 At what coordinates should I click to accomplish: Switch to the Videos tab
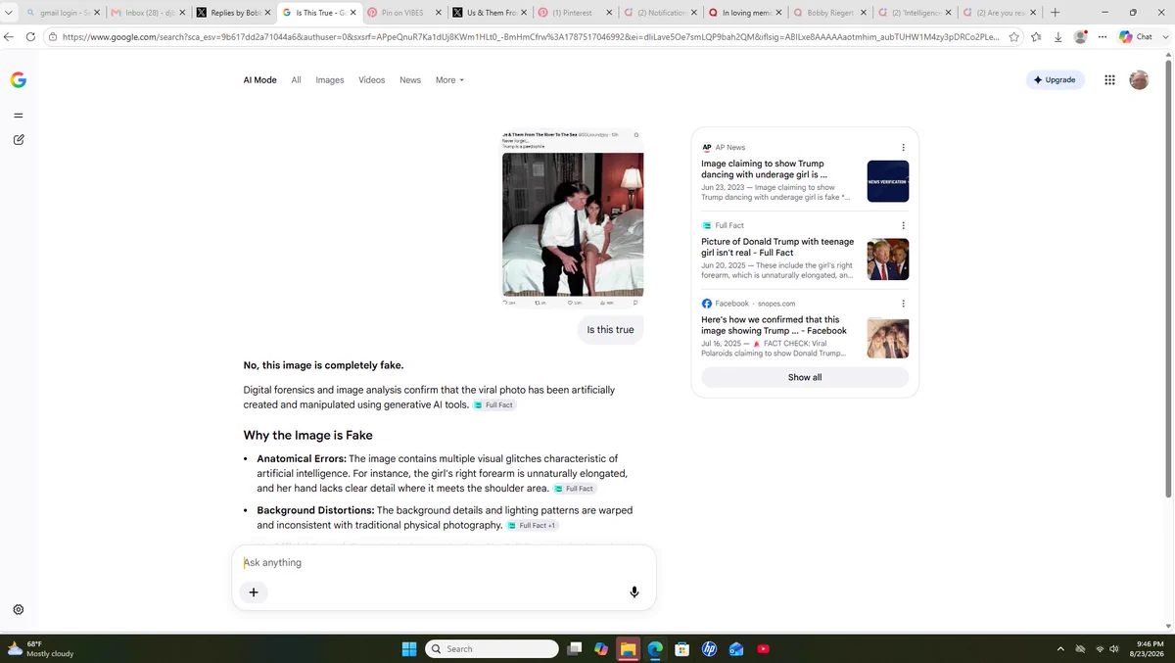pyautogui.click(x=372, y=80)
